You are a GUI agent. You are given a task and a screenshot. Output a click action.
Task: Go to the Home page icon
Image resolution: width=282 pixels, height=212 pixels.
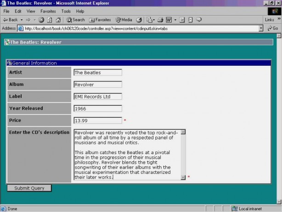point(58,20)
